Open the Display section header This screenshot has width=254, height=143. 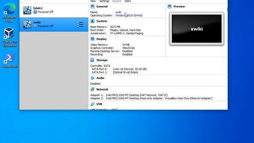(102, 39)
